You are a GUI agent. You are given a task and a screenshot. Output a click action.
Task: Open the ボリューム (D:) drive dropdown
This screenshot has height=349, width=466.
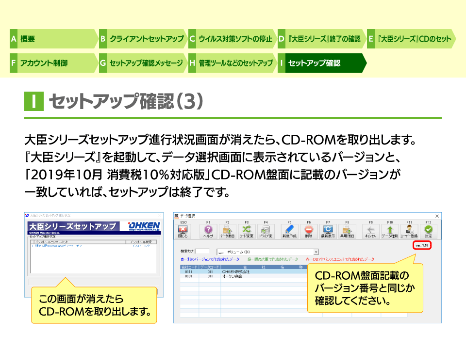click(x=316, y=252)
